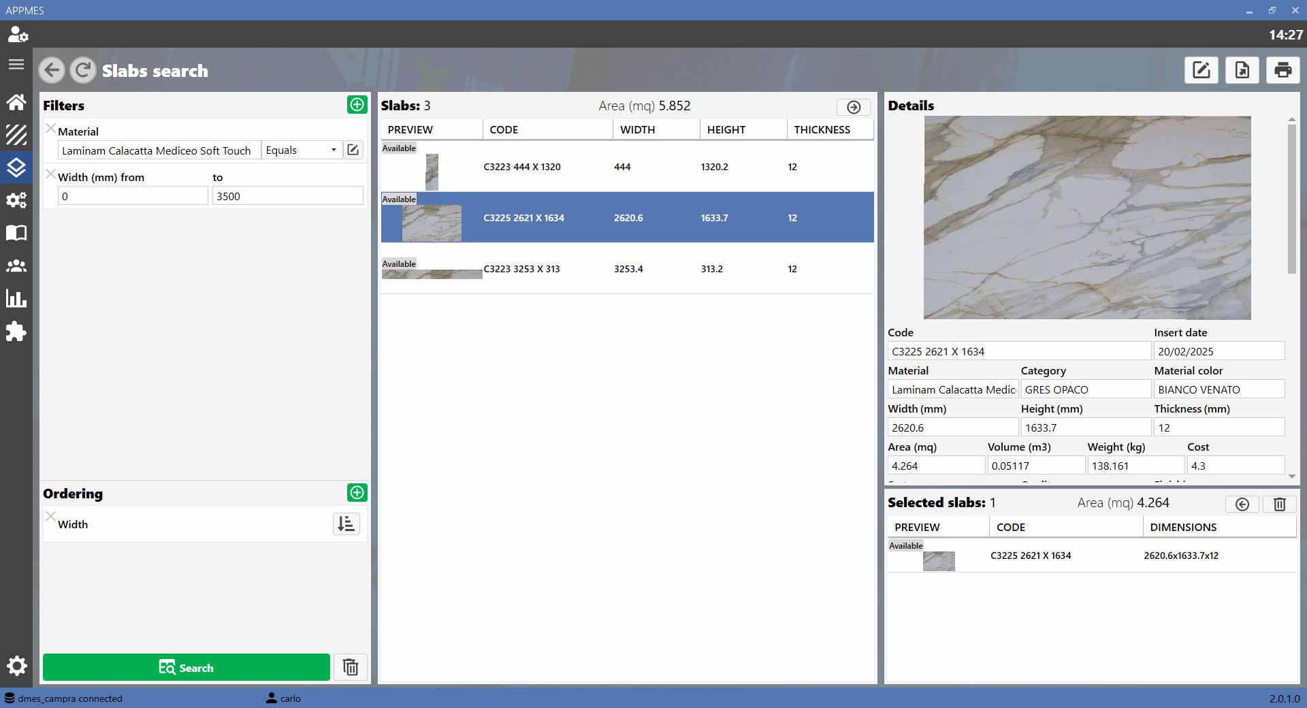Open the Equals operator dropdown

pos(301,150)
